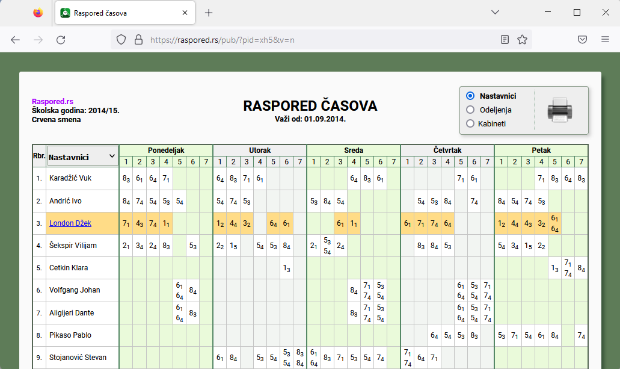620x369 pixels.
Task: Click the Važi od: 01.09.2014. text
Action: (310, 119)
